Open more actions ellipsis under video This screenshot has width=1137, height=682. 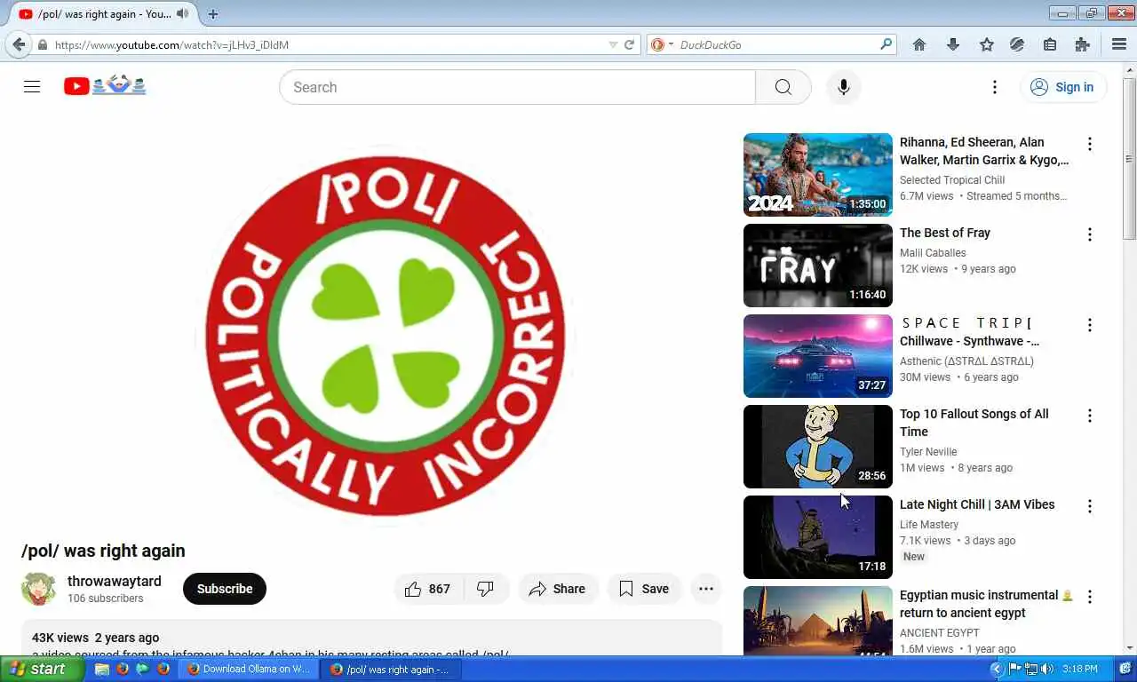pos(706,589)
